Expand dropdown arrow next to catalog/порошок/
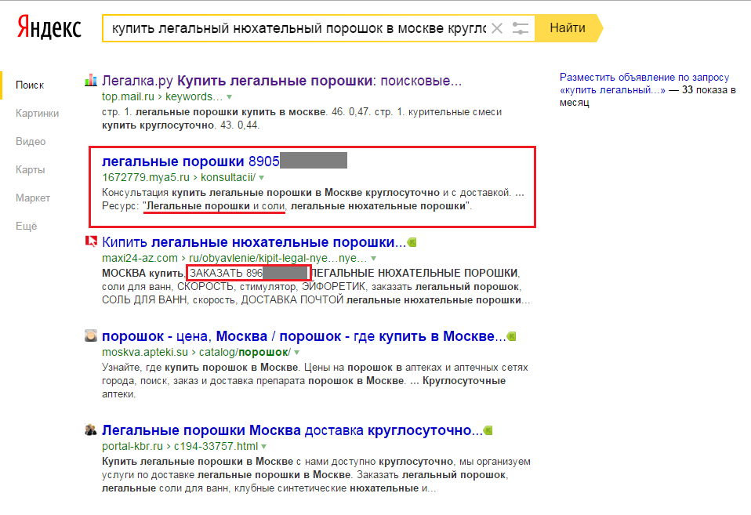Image resolution: width=751 pixels, height=515 pixels. click(297, 353)
